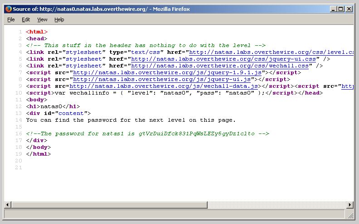Open the wechall-data.js script link
The image size is (359, 224).
point(164,86)
